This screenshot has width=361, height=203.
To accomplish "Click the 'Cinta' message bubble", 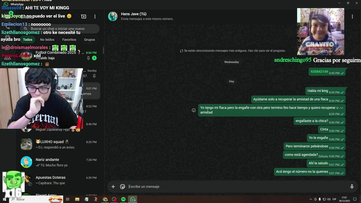I will (332, 130).
